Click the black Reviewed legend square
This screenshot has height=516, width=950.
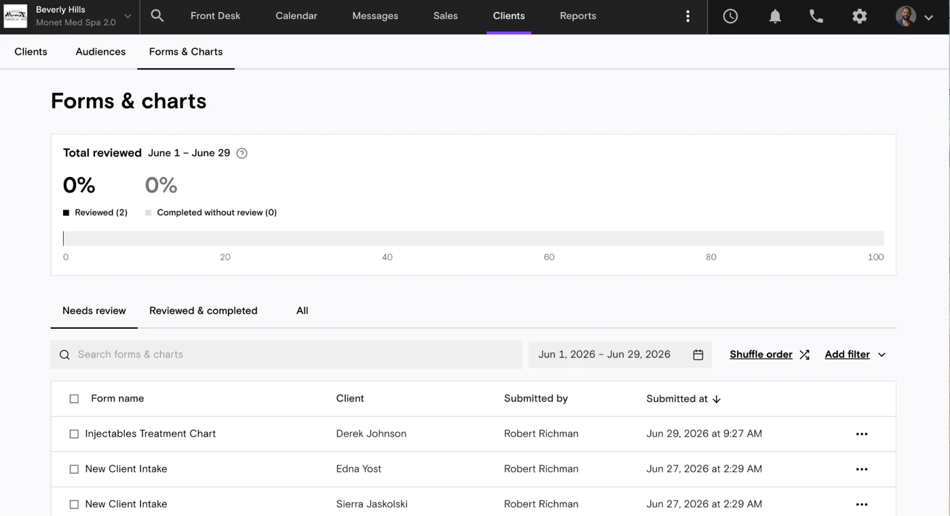(66, 213)
